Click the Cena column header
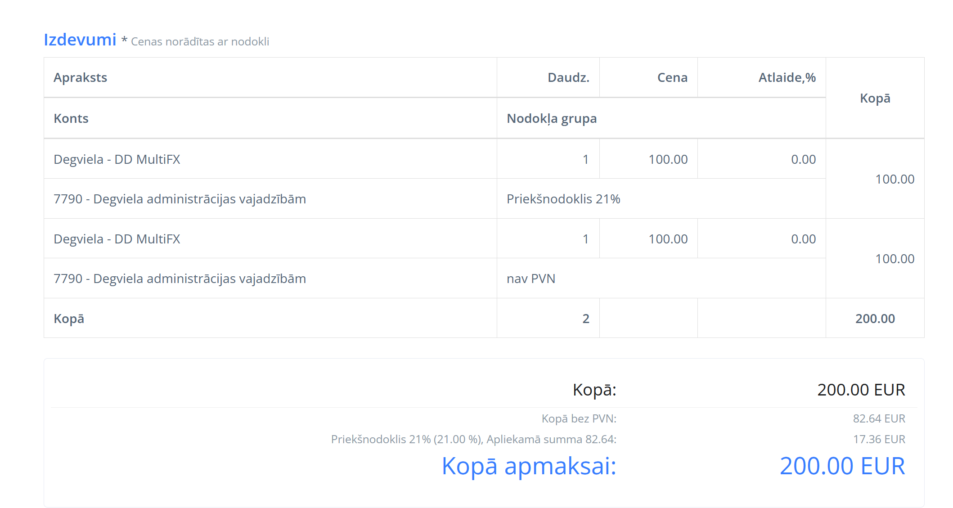Screen dimensions: 953x508 click(672, 77)
